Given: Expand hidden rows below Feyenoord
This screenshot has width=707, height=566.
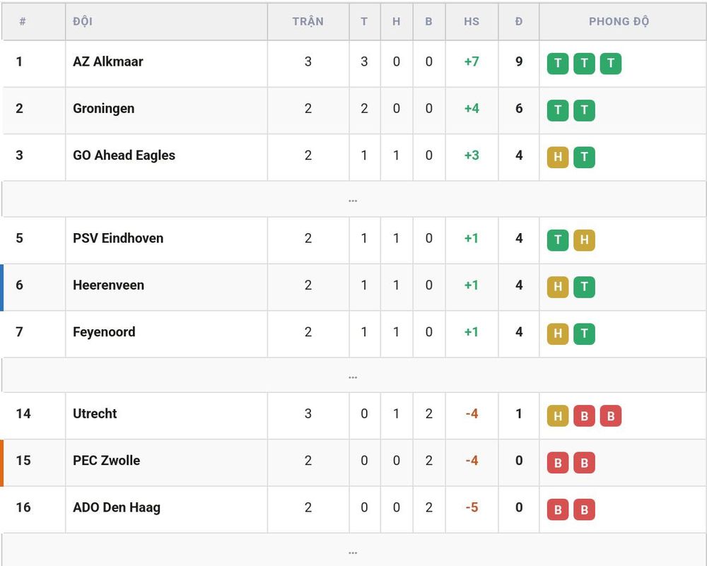Looking at the screenshot, I should click(x=353, y=375).
